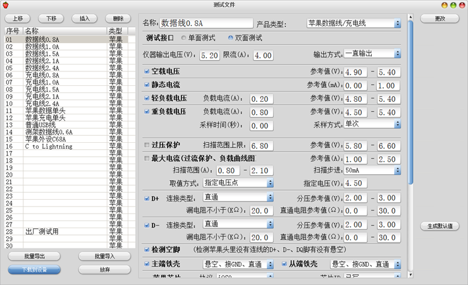
Task: Enable the 过压保护 checkbox
Action: (147, 145)
